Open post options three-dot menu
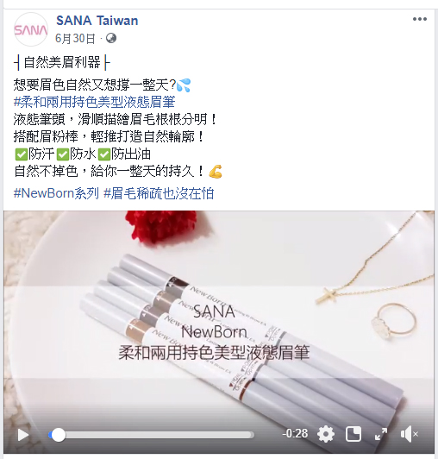 pyautogui.click(x=420, y=19)
